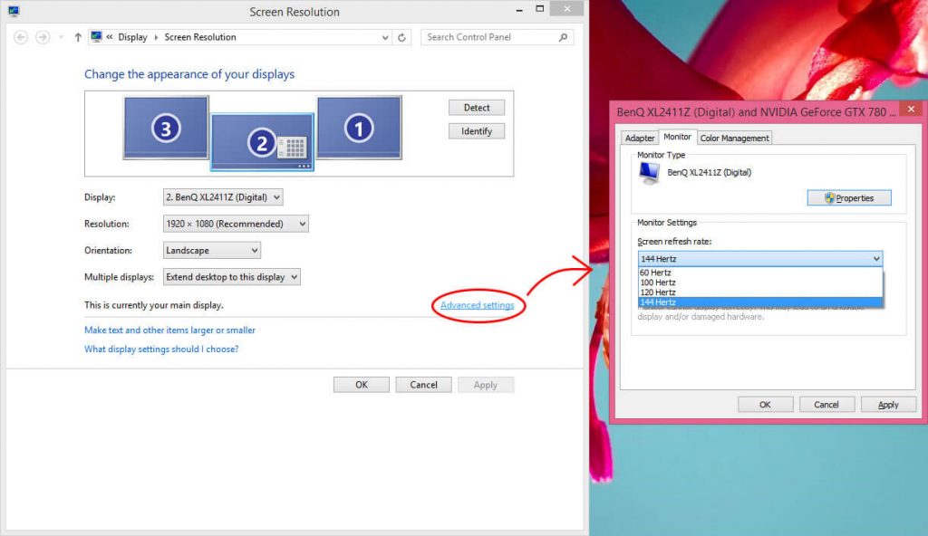Open the Resolution dropdown
Viewport: 928px width, 536px height.
[x=236, y=224]
